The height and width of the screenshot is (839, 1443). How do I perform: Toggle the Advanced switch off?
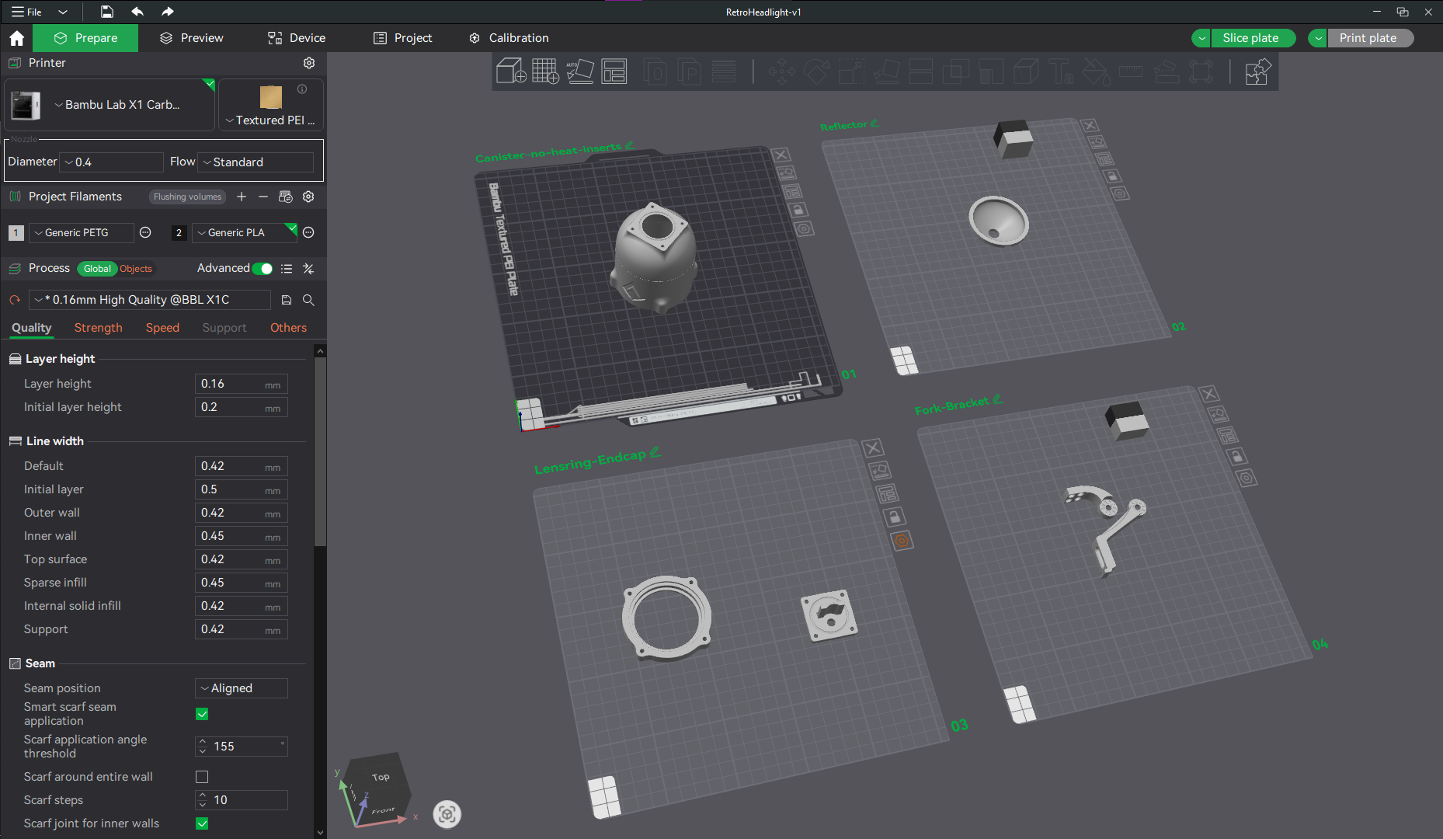tap(263, 269)
